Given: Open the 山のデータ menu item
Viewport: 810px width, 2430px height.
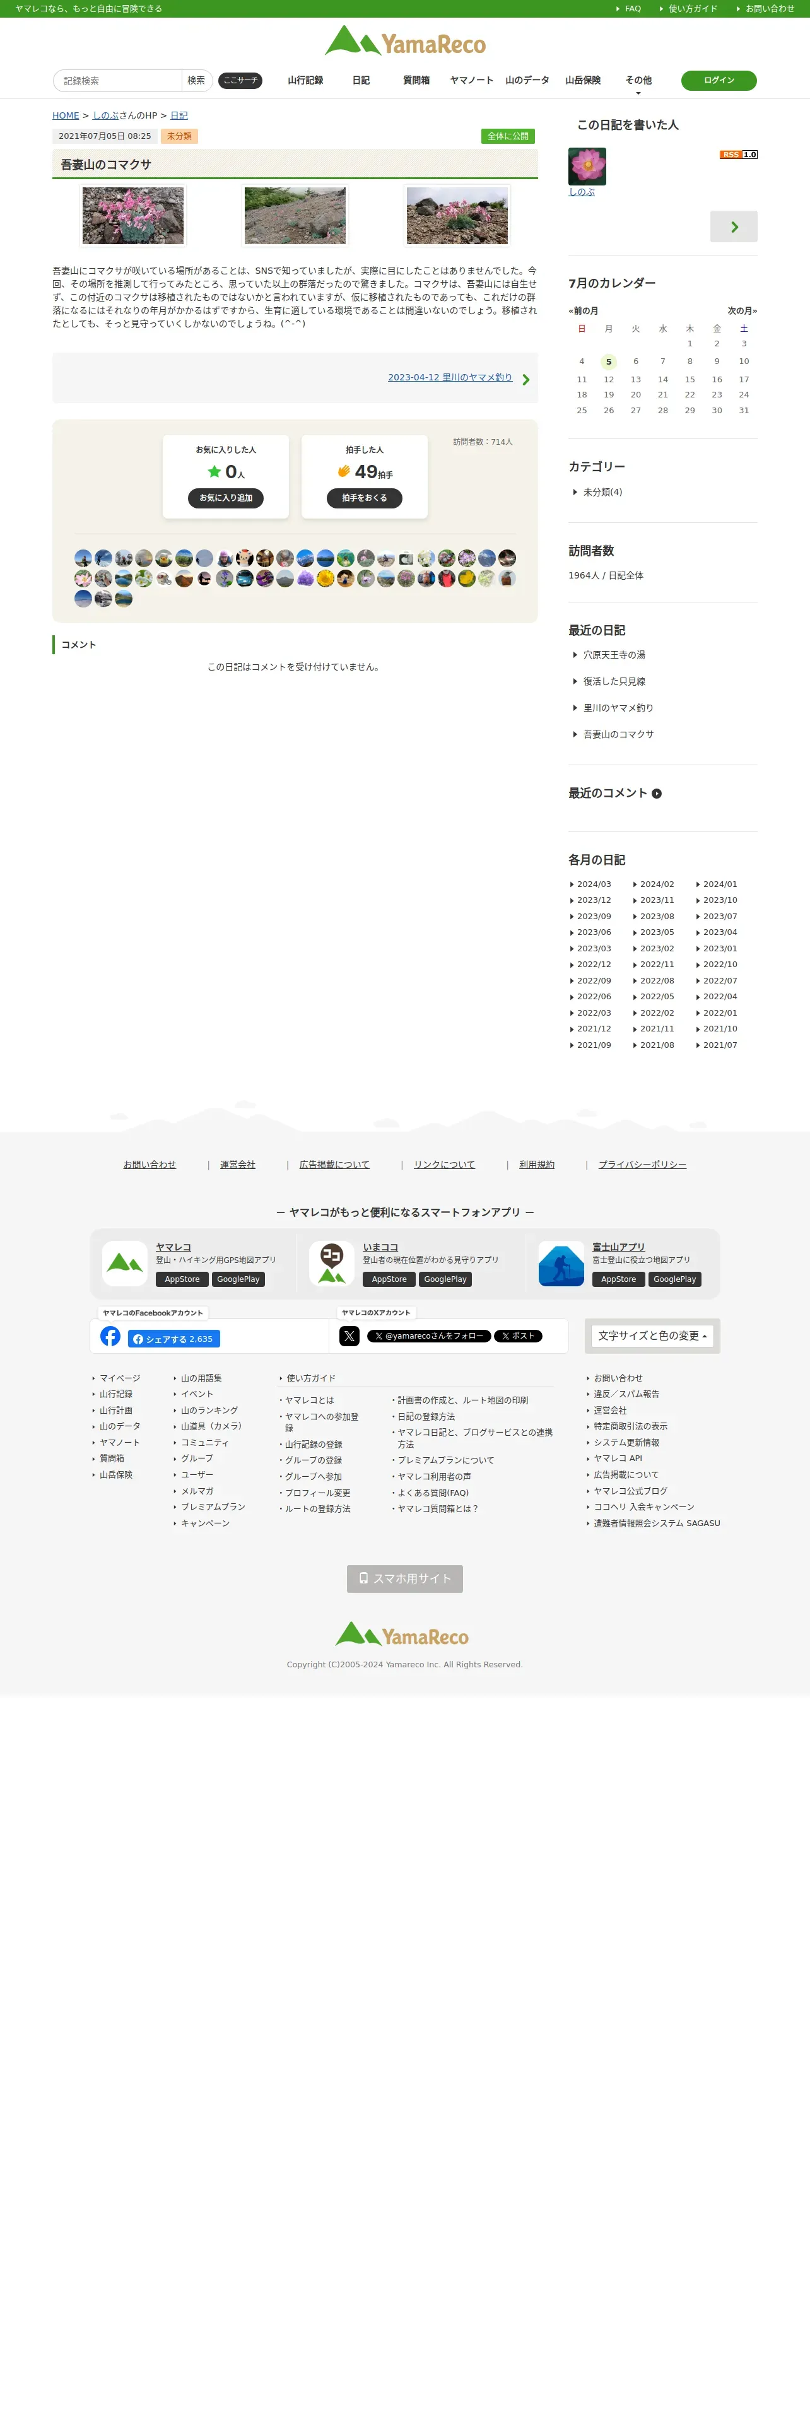Looking at the screenshot, I should [x=527, y=80].
